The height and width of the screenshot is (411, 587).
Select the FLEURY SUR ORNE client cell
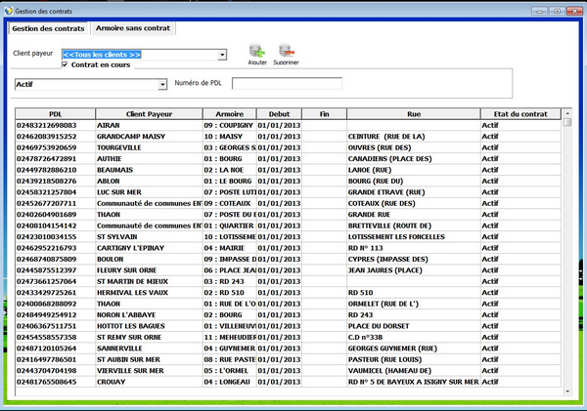(x=149, y=270)
